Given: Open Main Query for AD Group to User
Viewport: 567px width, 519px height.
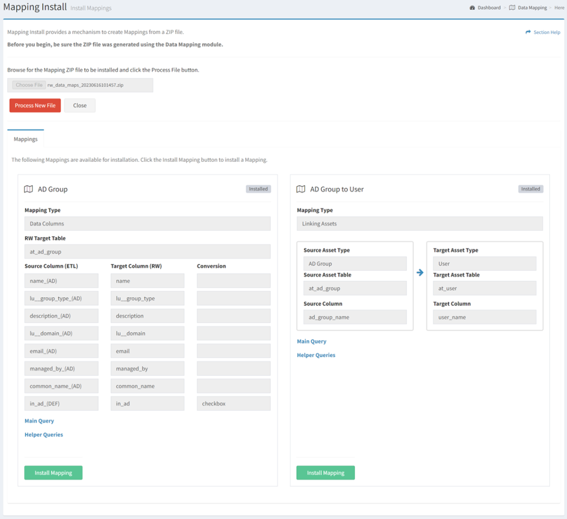Looking at the screenshot, I should click(x=311, y=341).
